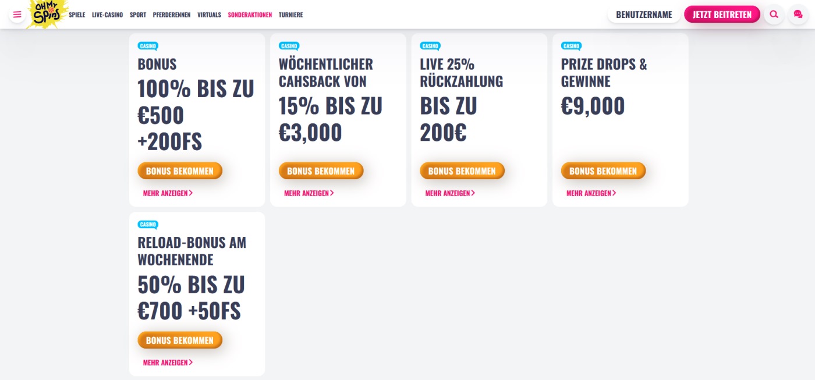Screen dimensions: 815x380
Task: Get the Live 25% Rückzahlung bonus
Action: 462,171
